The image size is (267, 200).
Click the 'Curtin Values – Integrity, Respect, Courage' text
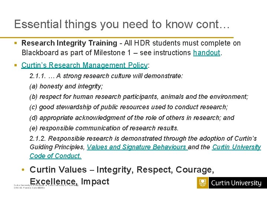point(122,170)
